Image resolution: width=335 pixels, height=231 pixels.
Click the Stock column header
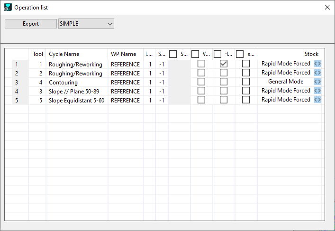click(311, 54)
